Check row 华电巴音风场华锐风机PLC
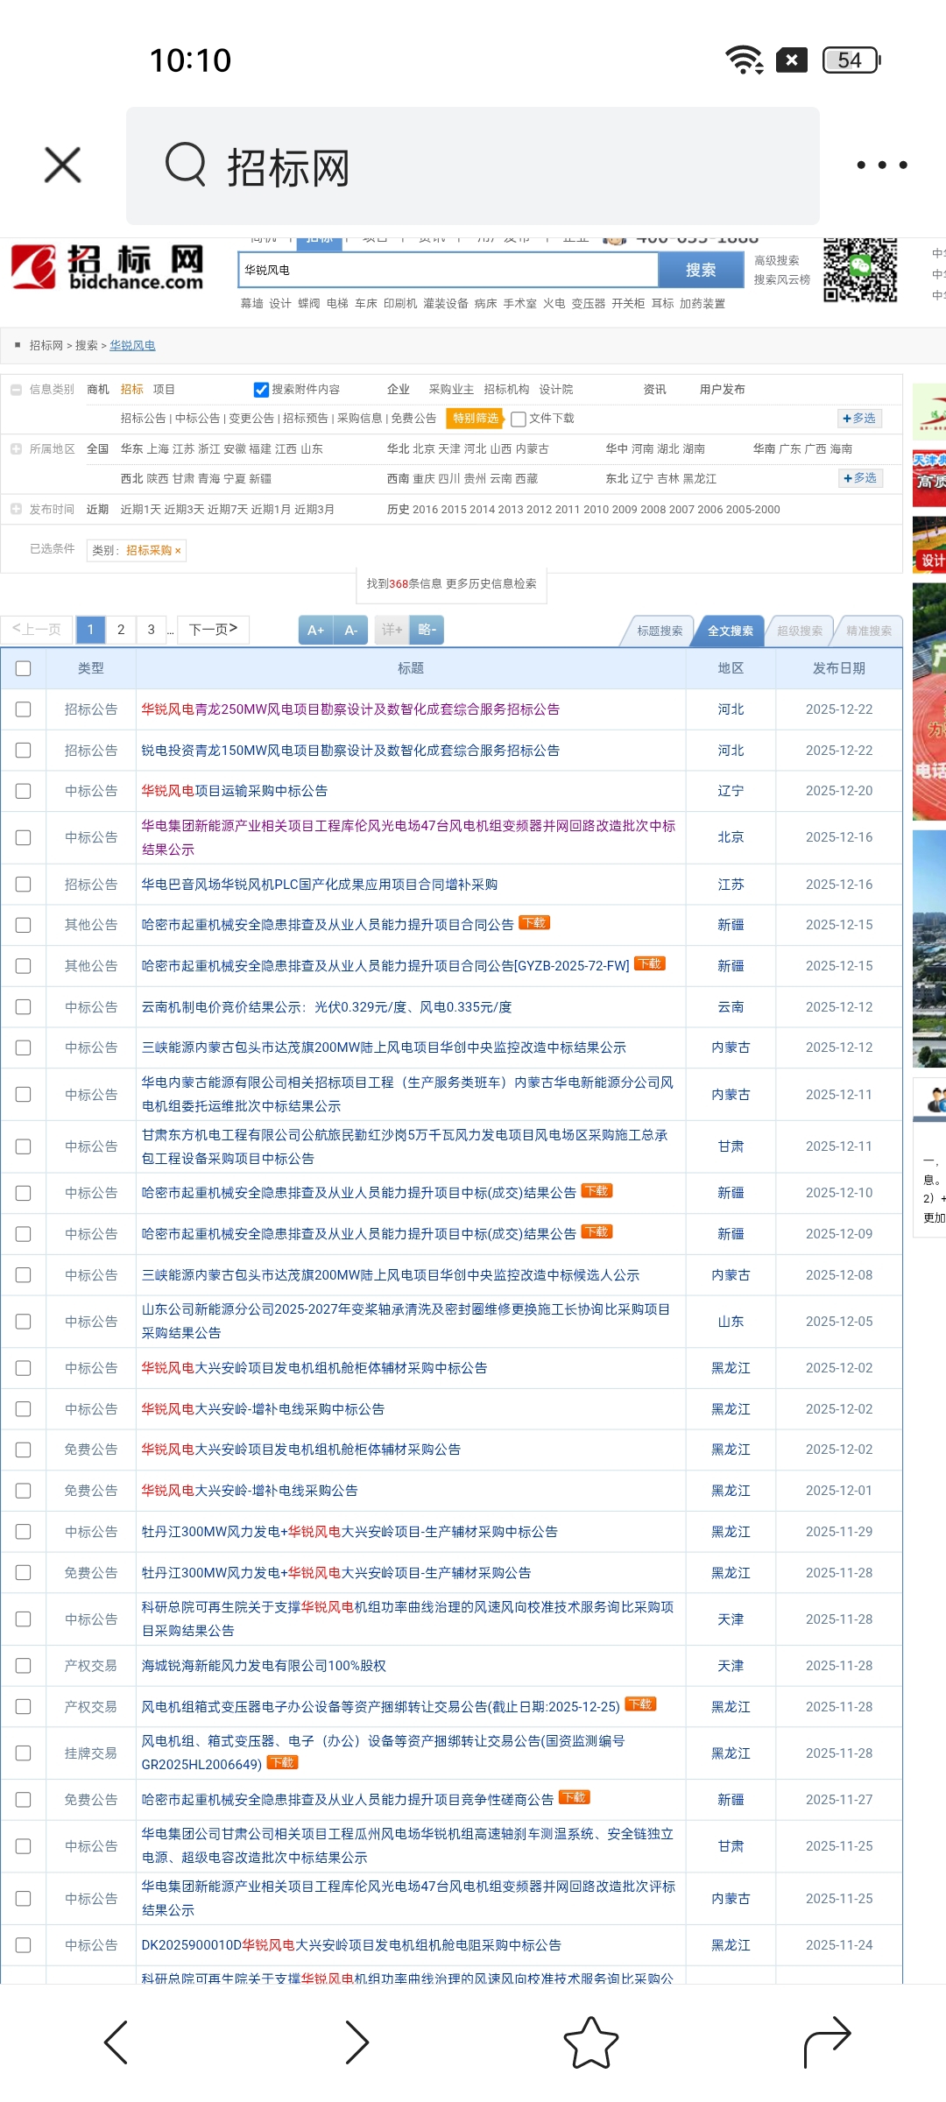 24,885
